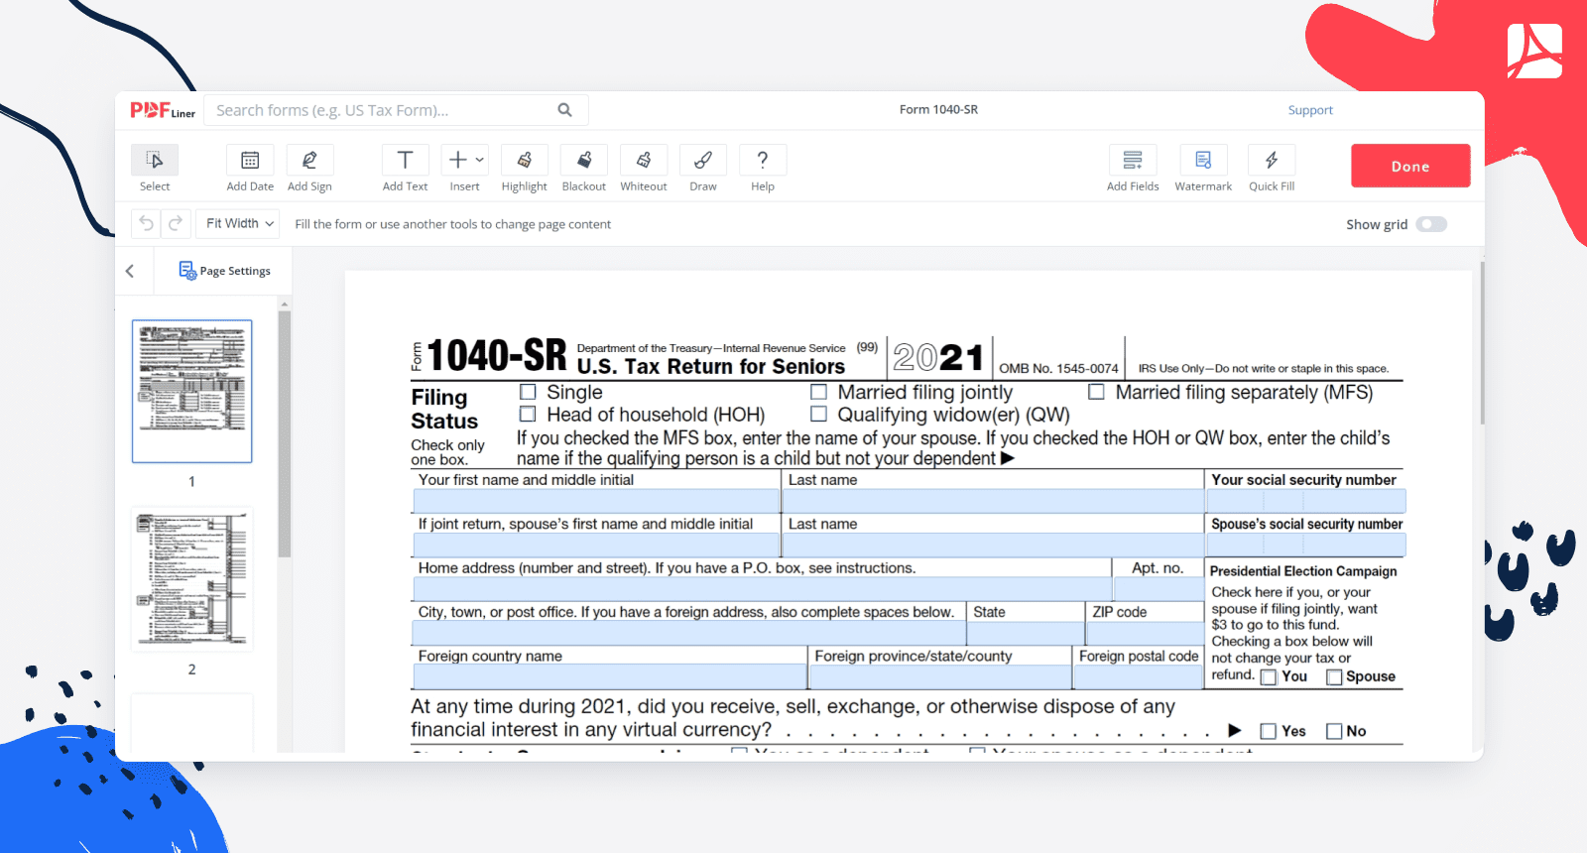Viewport: 1587px width, 853px height.
Task: Toggle the Show grid switch
Action: [1431, 224]
